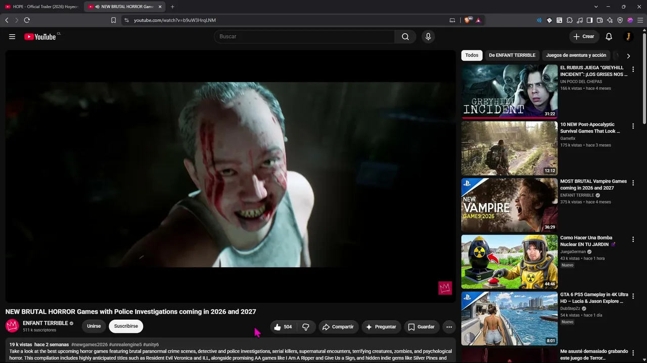This screenshot has width=647, height=363.
Task: Select the Juegos de aventura y acción chip
Action: (576, 55)
